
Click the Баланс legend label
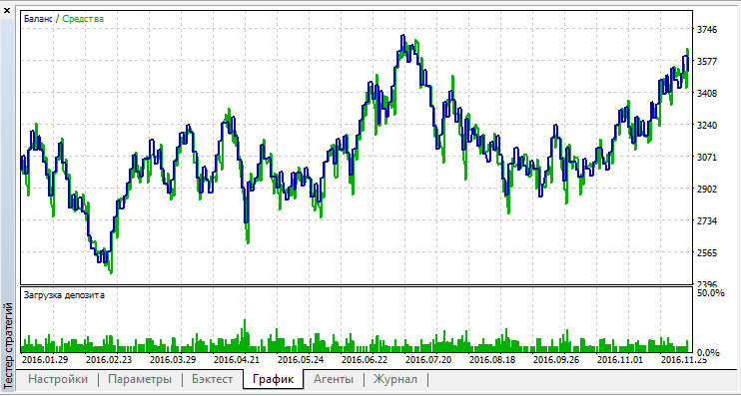tap(38, 19)
